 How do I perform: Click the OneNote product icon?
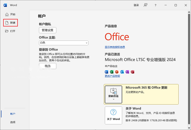click(x=127, y=72)
